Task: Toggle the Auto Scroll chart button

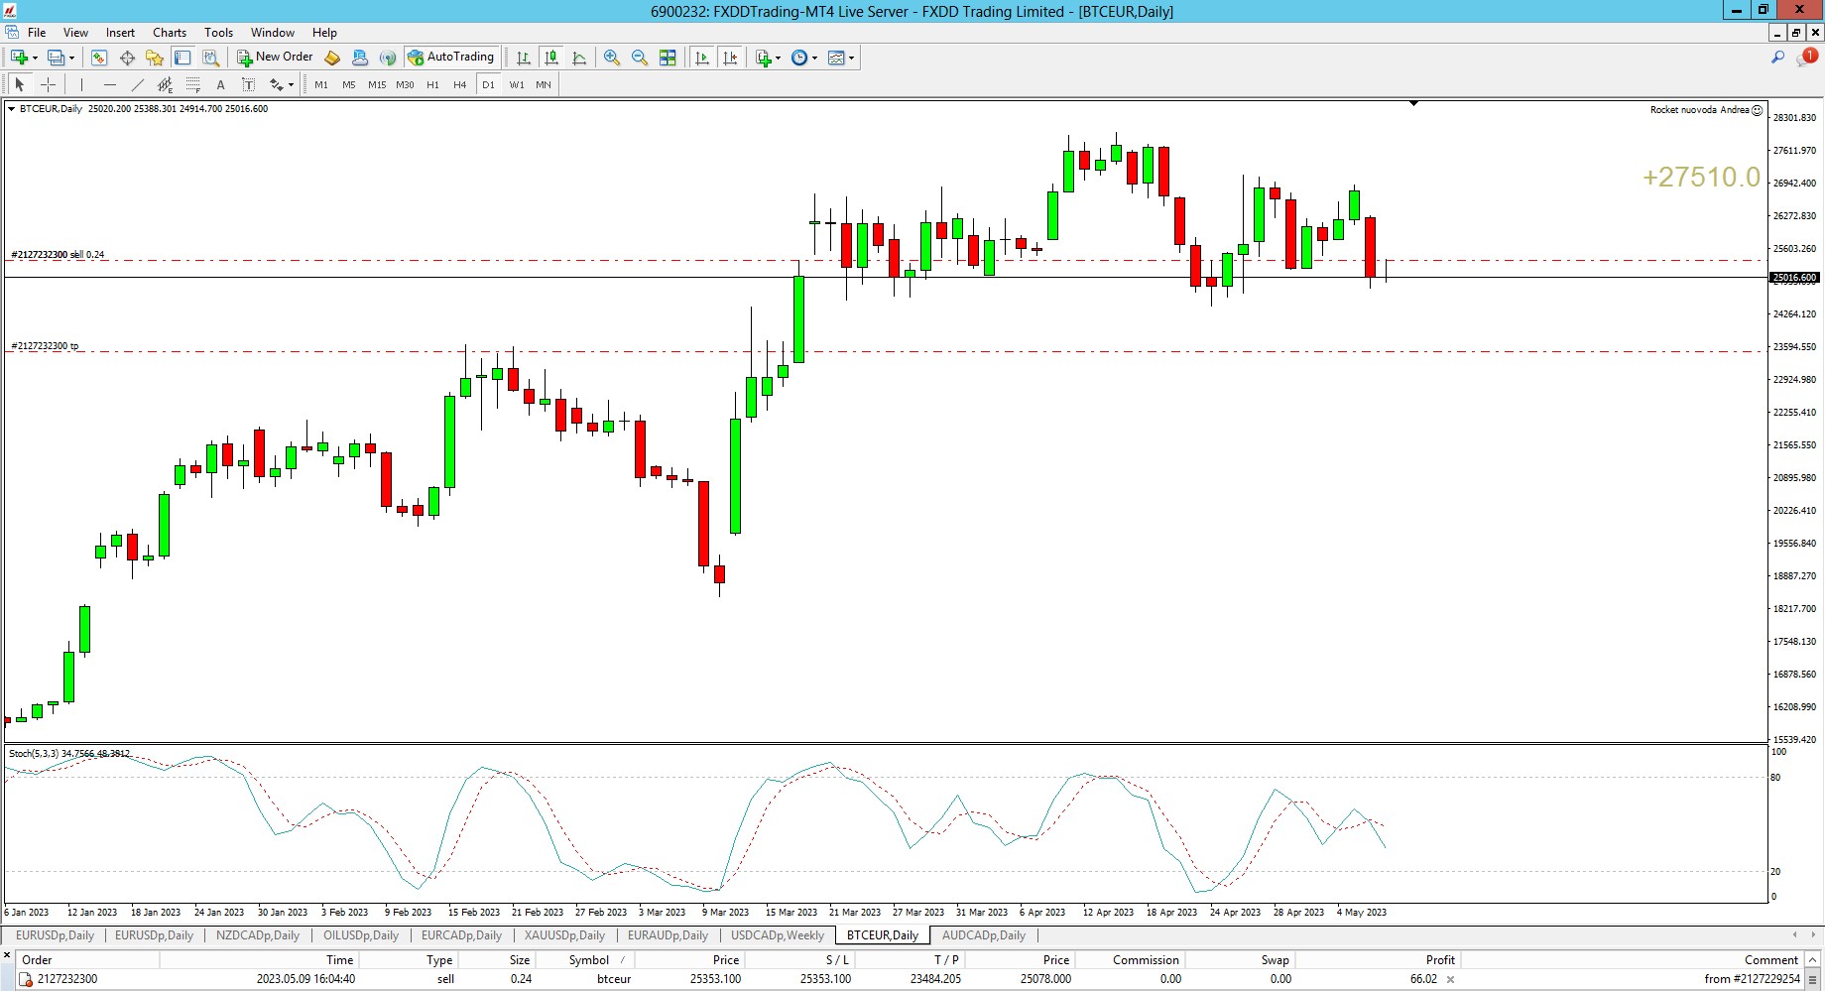Action: click(x=703, y=58)
